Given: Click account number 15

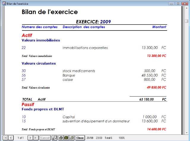Looking at the screenshot, I should [x=24, y=121].
